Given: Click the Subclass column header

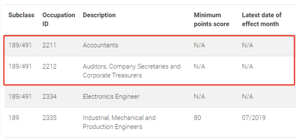Looking at the screenshot, I should 21,15.
